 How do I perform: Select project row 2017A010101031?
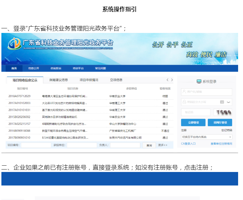[90, 110]
